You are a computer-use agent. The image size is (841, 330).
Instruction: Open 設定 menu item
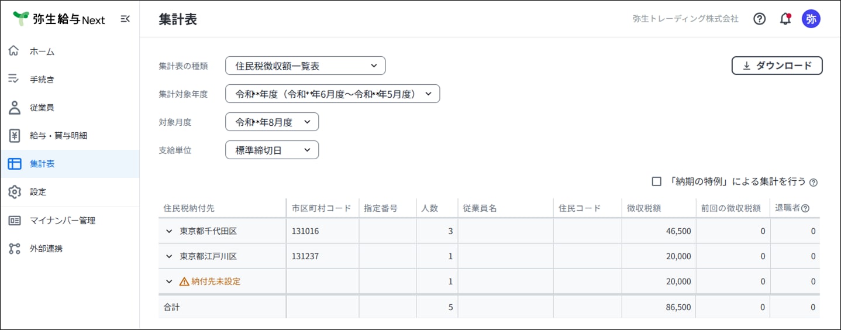[x=70, y=192]
